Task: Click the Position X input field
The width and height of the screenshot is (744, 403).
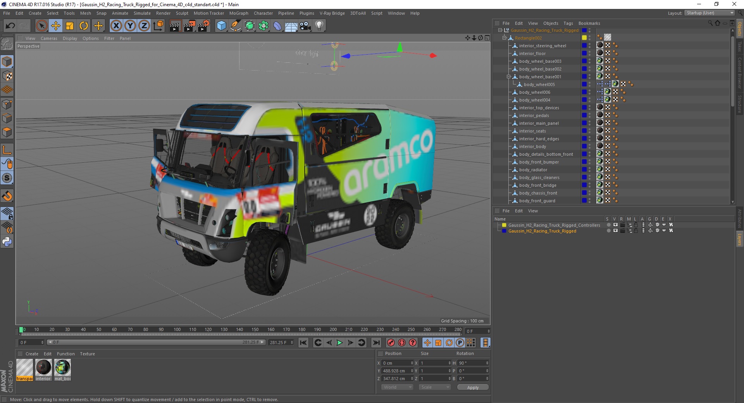Action: 398,363
